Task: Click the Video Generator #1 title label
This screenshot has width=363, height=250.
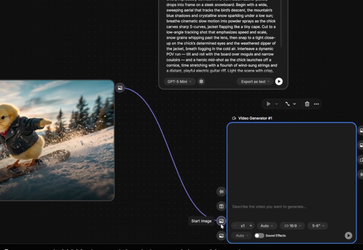Action: (255, 118)
